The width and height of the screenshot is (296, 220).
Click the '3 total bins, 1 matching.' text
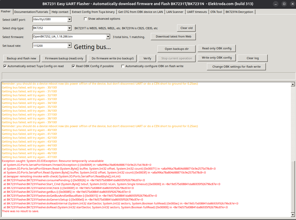(129, 37)
